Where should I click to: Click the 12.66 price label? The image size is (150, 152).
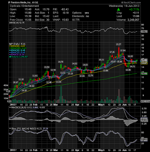(82, 76)
